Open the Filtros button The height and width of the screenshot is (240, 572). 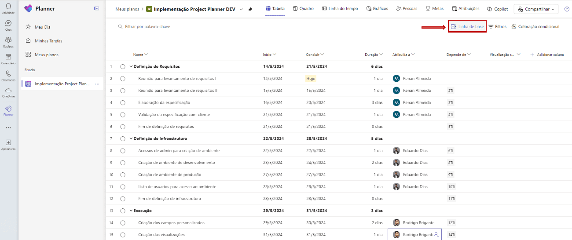tap(497, 27)
